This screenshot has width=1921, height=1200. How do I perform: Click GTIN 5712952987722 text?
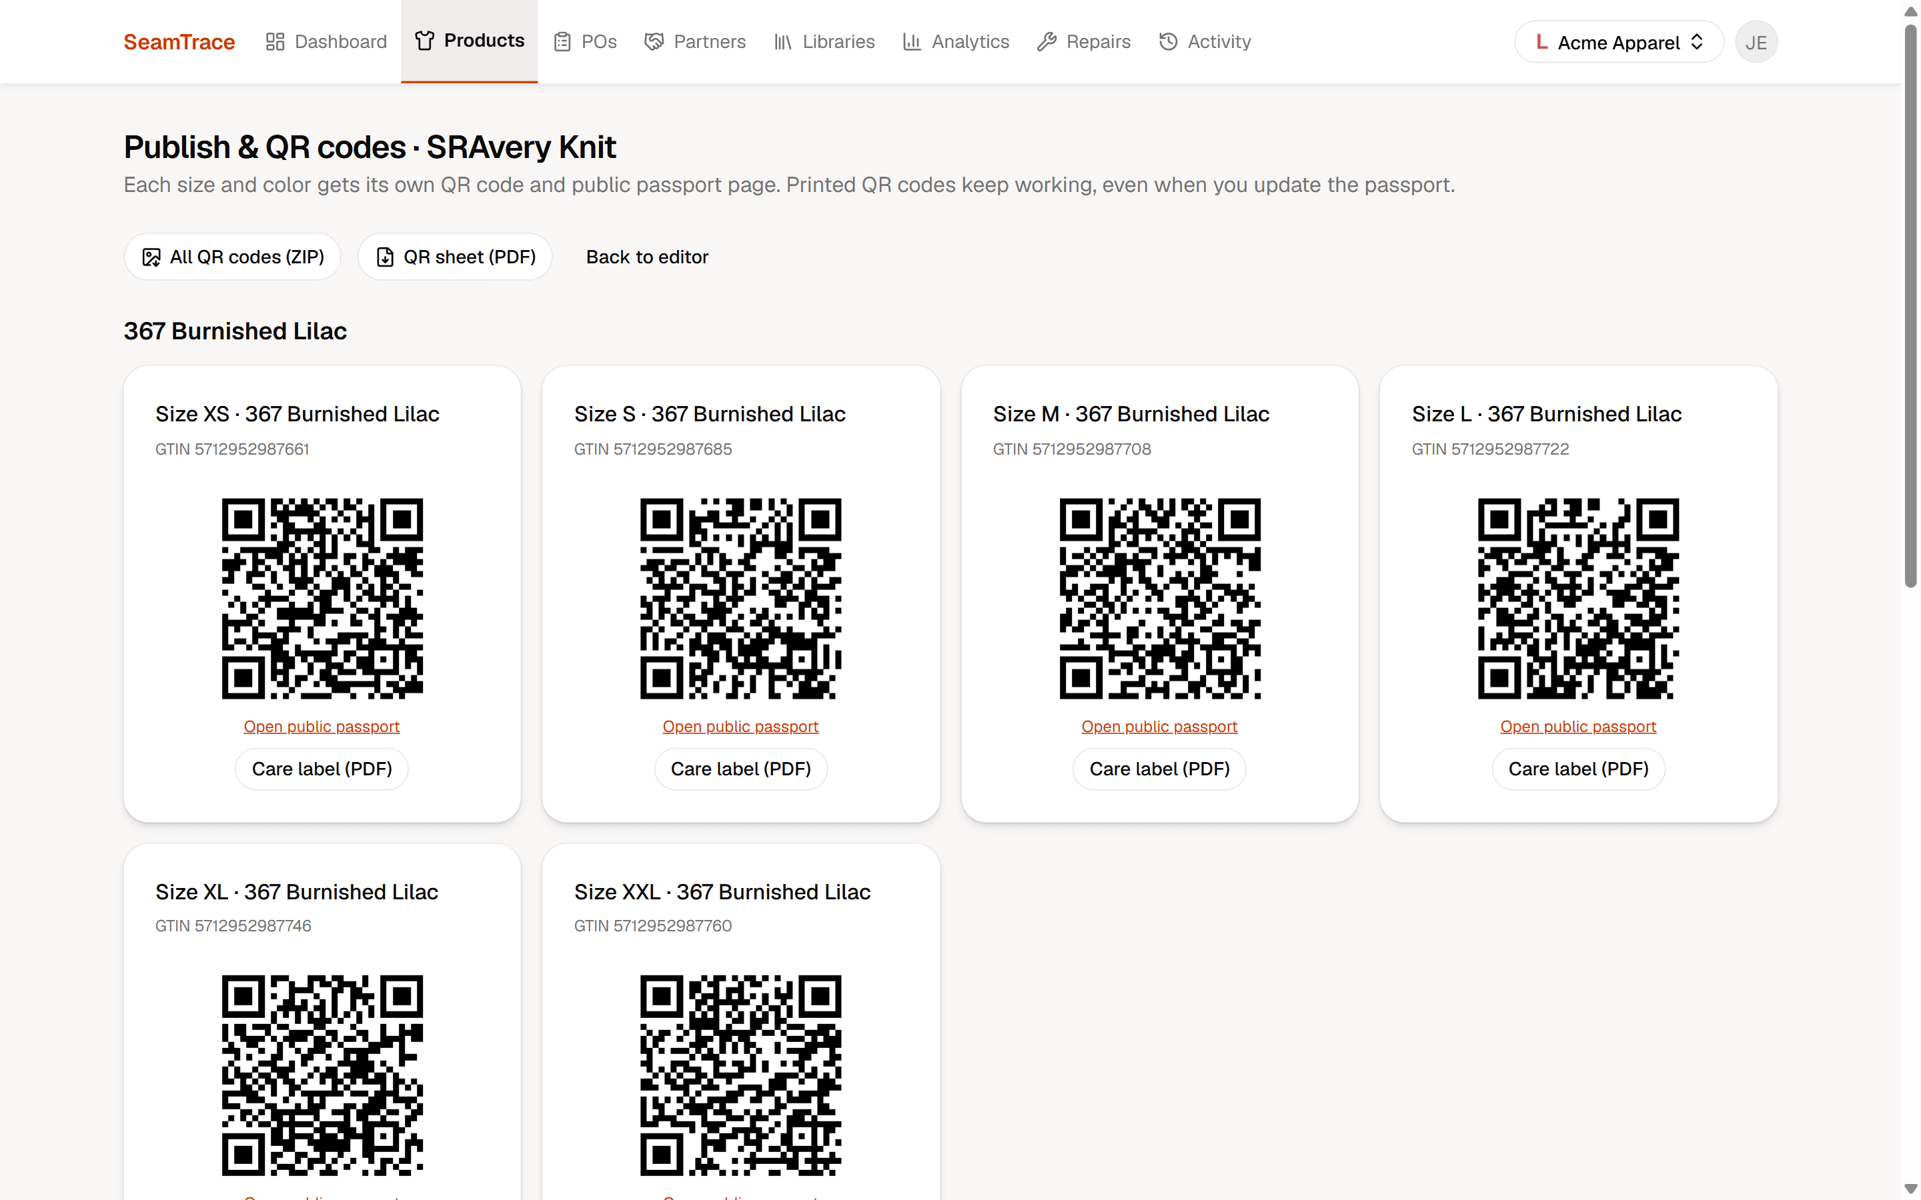[1490, 449]
